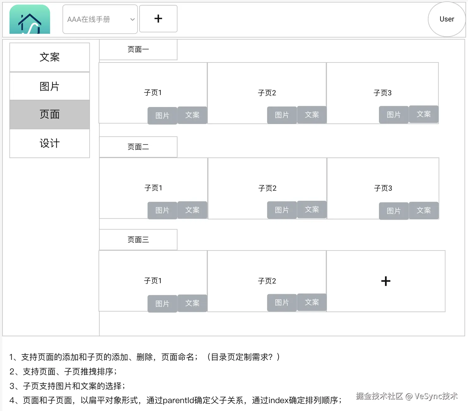The image size is (468, 411).
Task: Click dropdown arrow beside AAA在线手册
Action: click(x=132, y=19)
